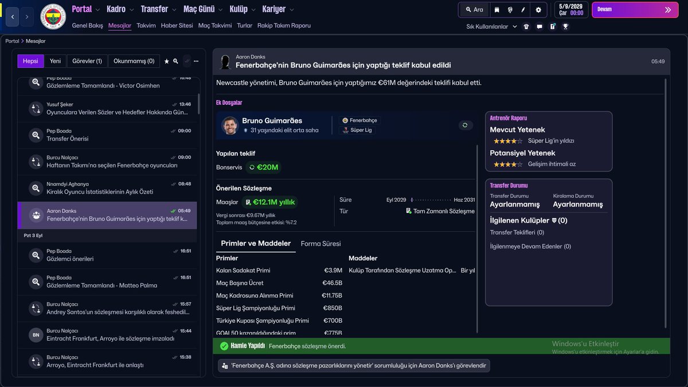The height and width of the screenshot is (387, 688).
Task: Search messages with the list magnifier icon
Action: click(175, 61)
